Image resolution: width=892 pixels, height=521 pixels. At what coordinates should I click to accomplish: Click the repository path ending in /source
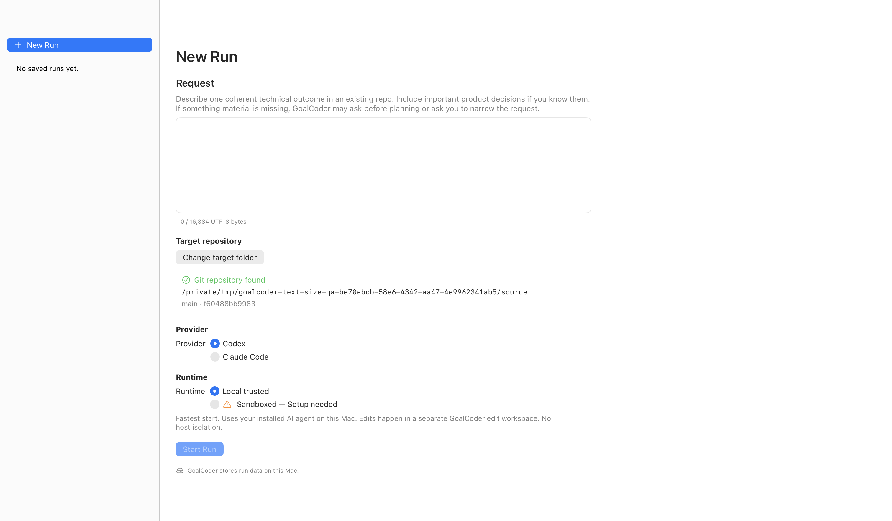tap(354, 292)
